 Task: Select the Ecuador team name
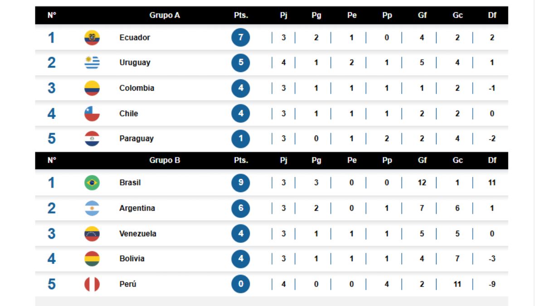(x=135, y=38)
